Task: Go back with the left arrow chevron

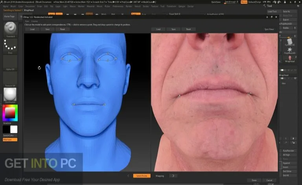Action: (129, 176)
